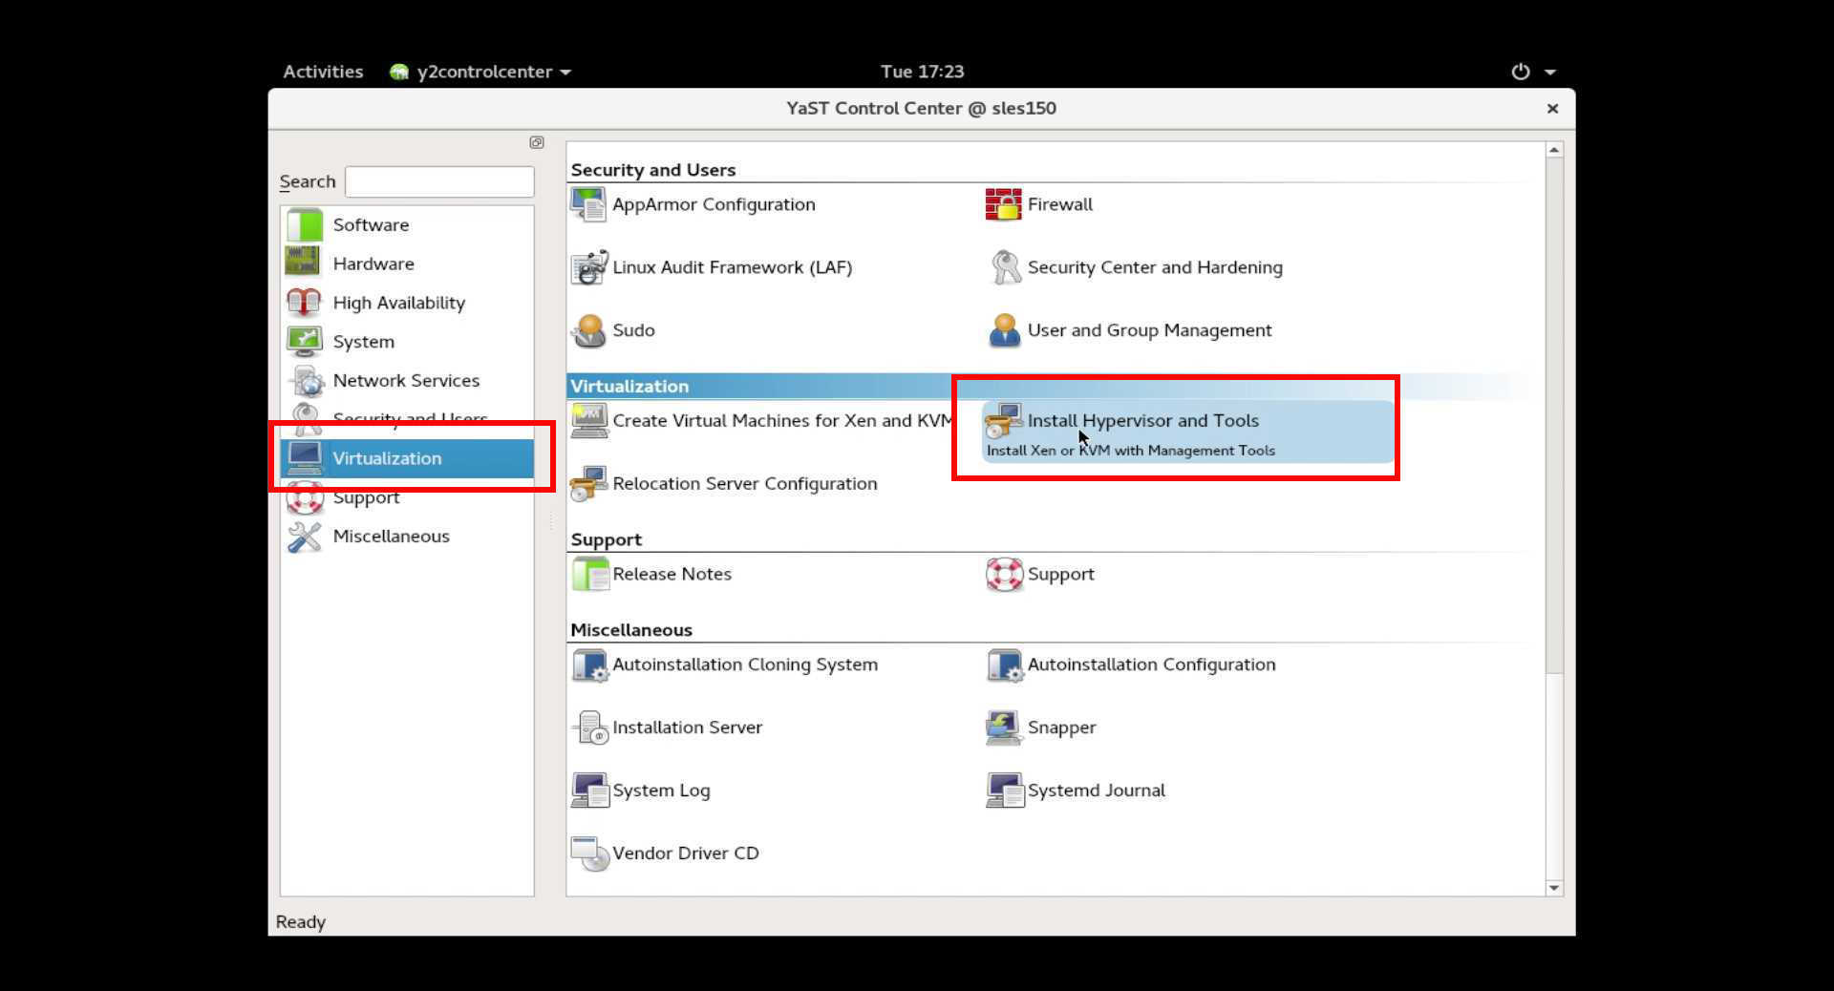Click the Create Virtual Machines for Xen label
The width and height of the screenshot is (1834, 991).
click(x=782, y=420)
